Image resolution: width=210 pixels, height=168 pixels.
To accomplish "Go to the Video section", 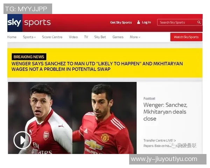I will click(x=73, y=37).
